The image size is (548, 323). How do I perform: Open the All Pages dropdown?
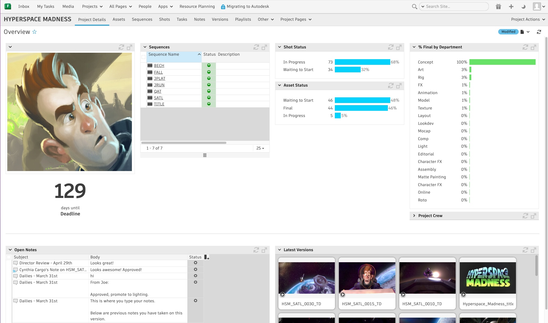click(121, 6)
